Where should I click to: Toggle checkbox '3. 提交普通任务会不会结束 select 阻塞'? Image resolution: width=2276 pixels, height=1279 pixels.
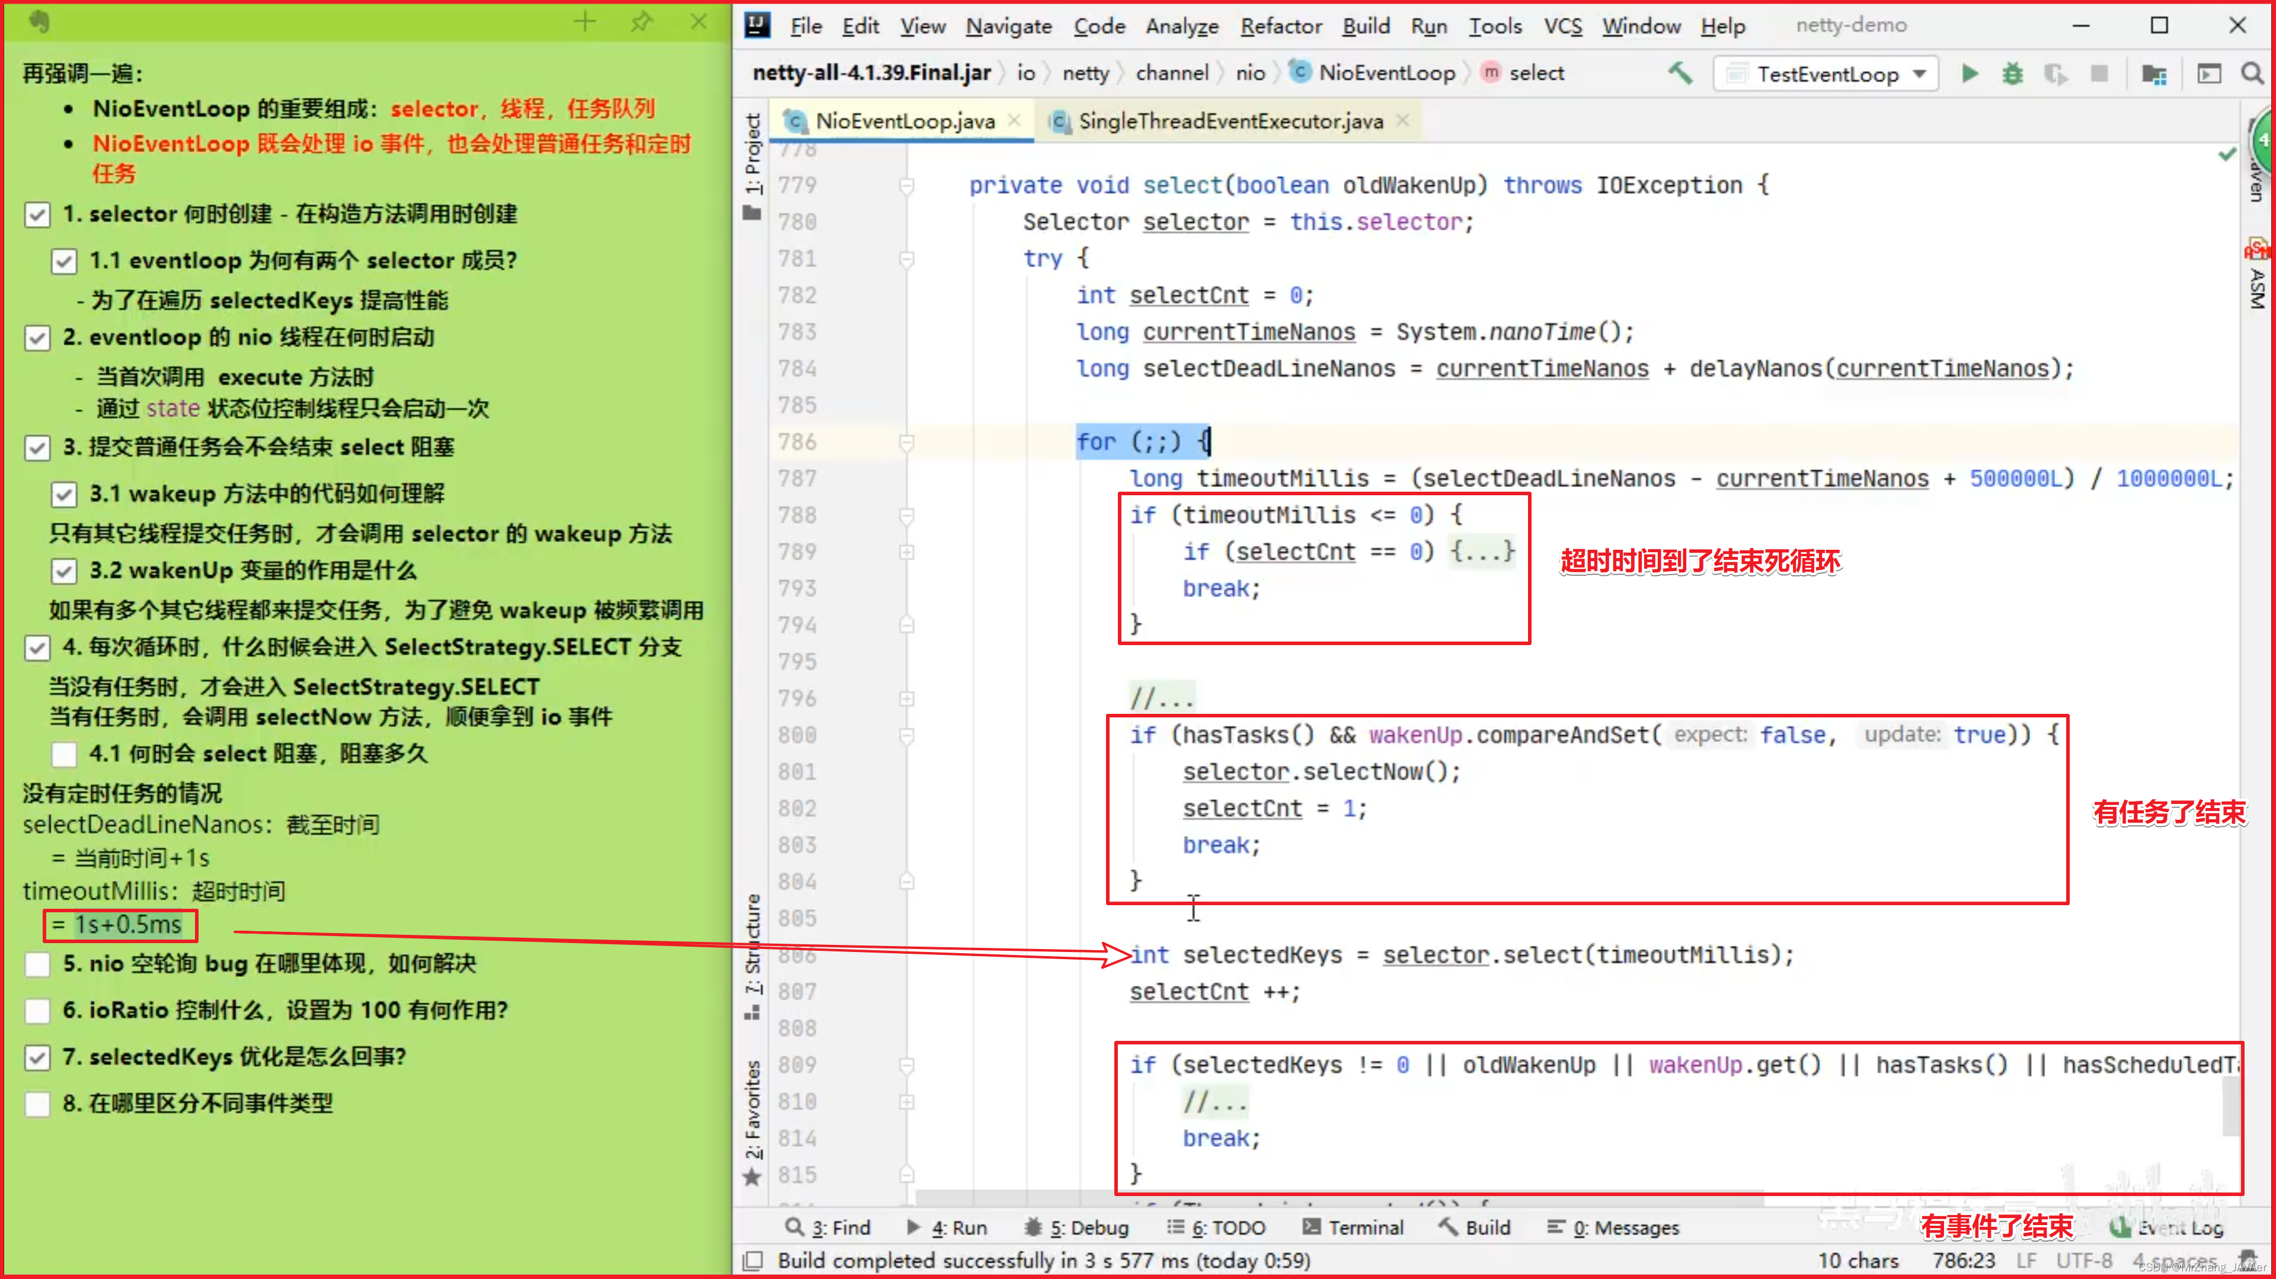tap(37, 448)
